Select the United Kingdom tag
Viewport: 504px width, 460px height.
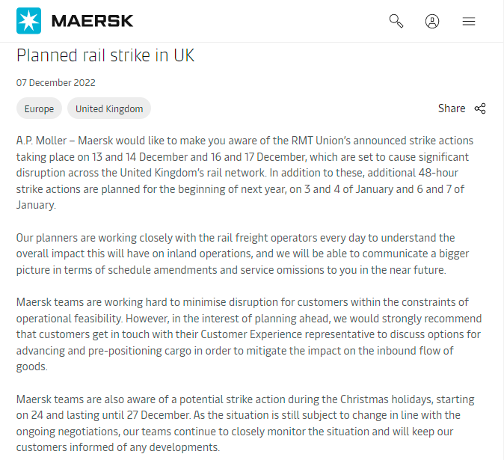click(109, 108)
